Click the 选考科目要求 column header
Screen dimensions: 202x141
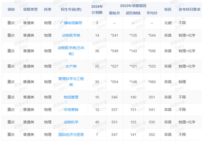point(189,9)
